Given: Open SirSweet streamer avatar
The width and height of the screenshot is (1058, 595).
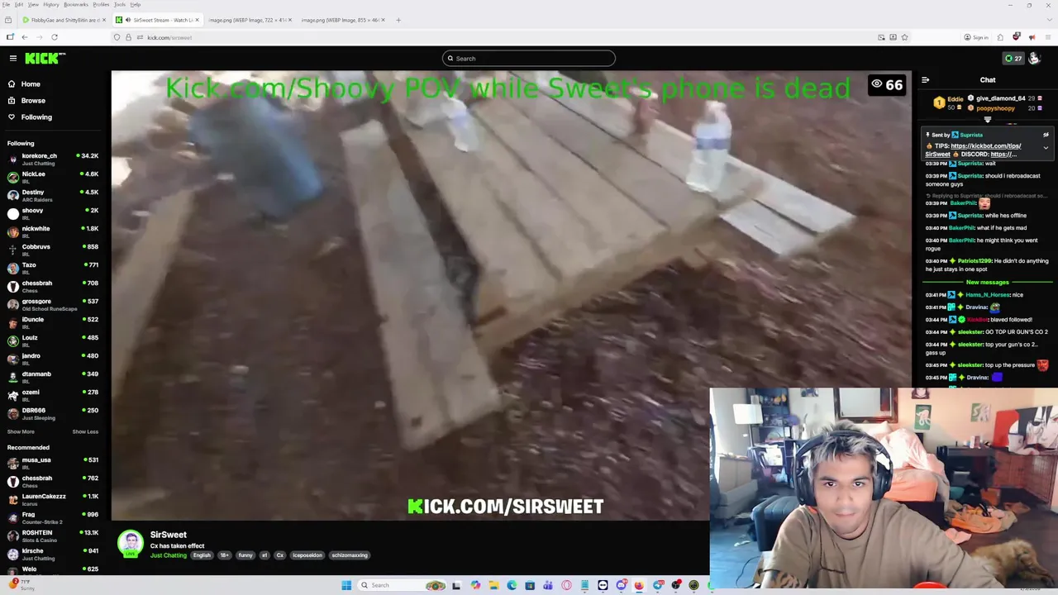Looking at the screenshot, I should pos(131,544).
